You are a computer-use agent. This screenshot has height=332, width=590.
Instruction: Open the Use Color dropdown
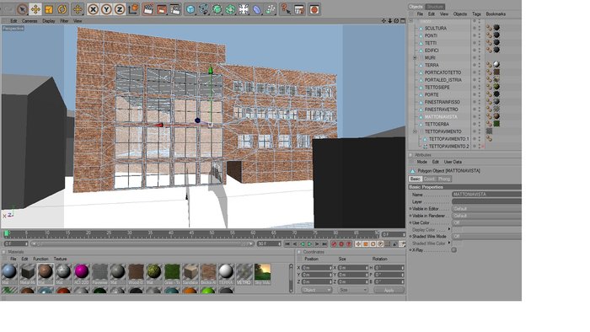click(x=486, y=222)
